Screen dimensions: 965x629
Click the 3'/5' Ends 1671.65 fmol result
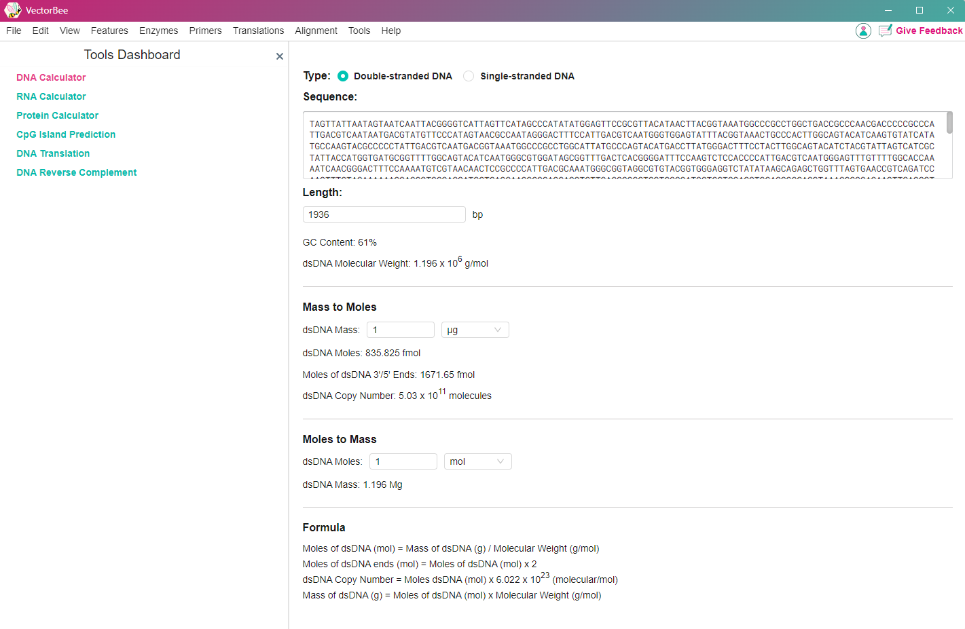click(x=388, y=375)
